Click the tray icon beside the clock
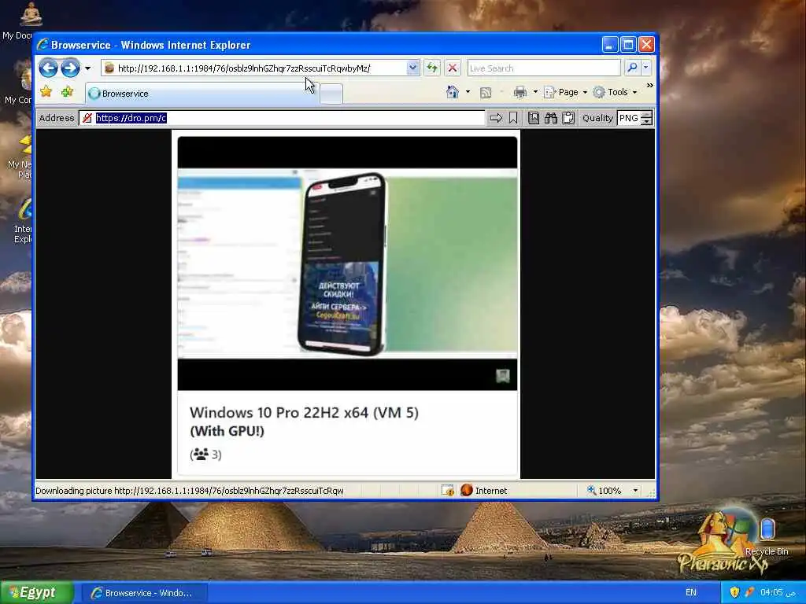 (749, 592)
